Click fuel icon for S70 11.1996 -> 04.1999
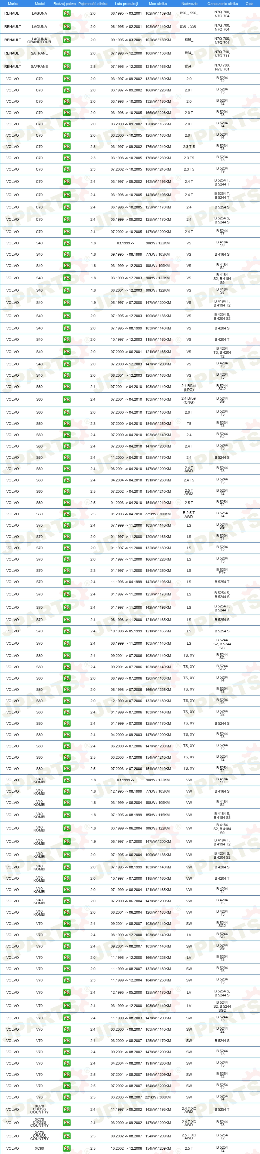 click(x=66, y=582)
